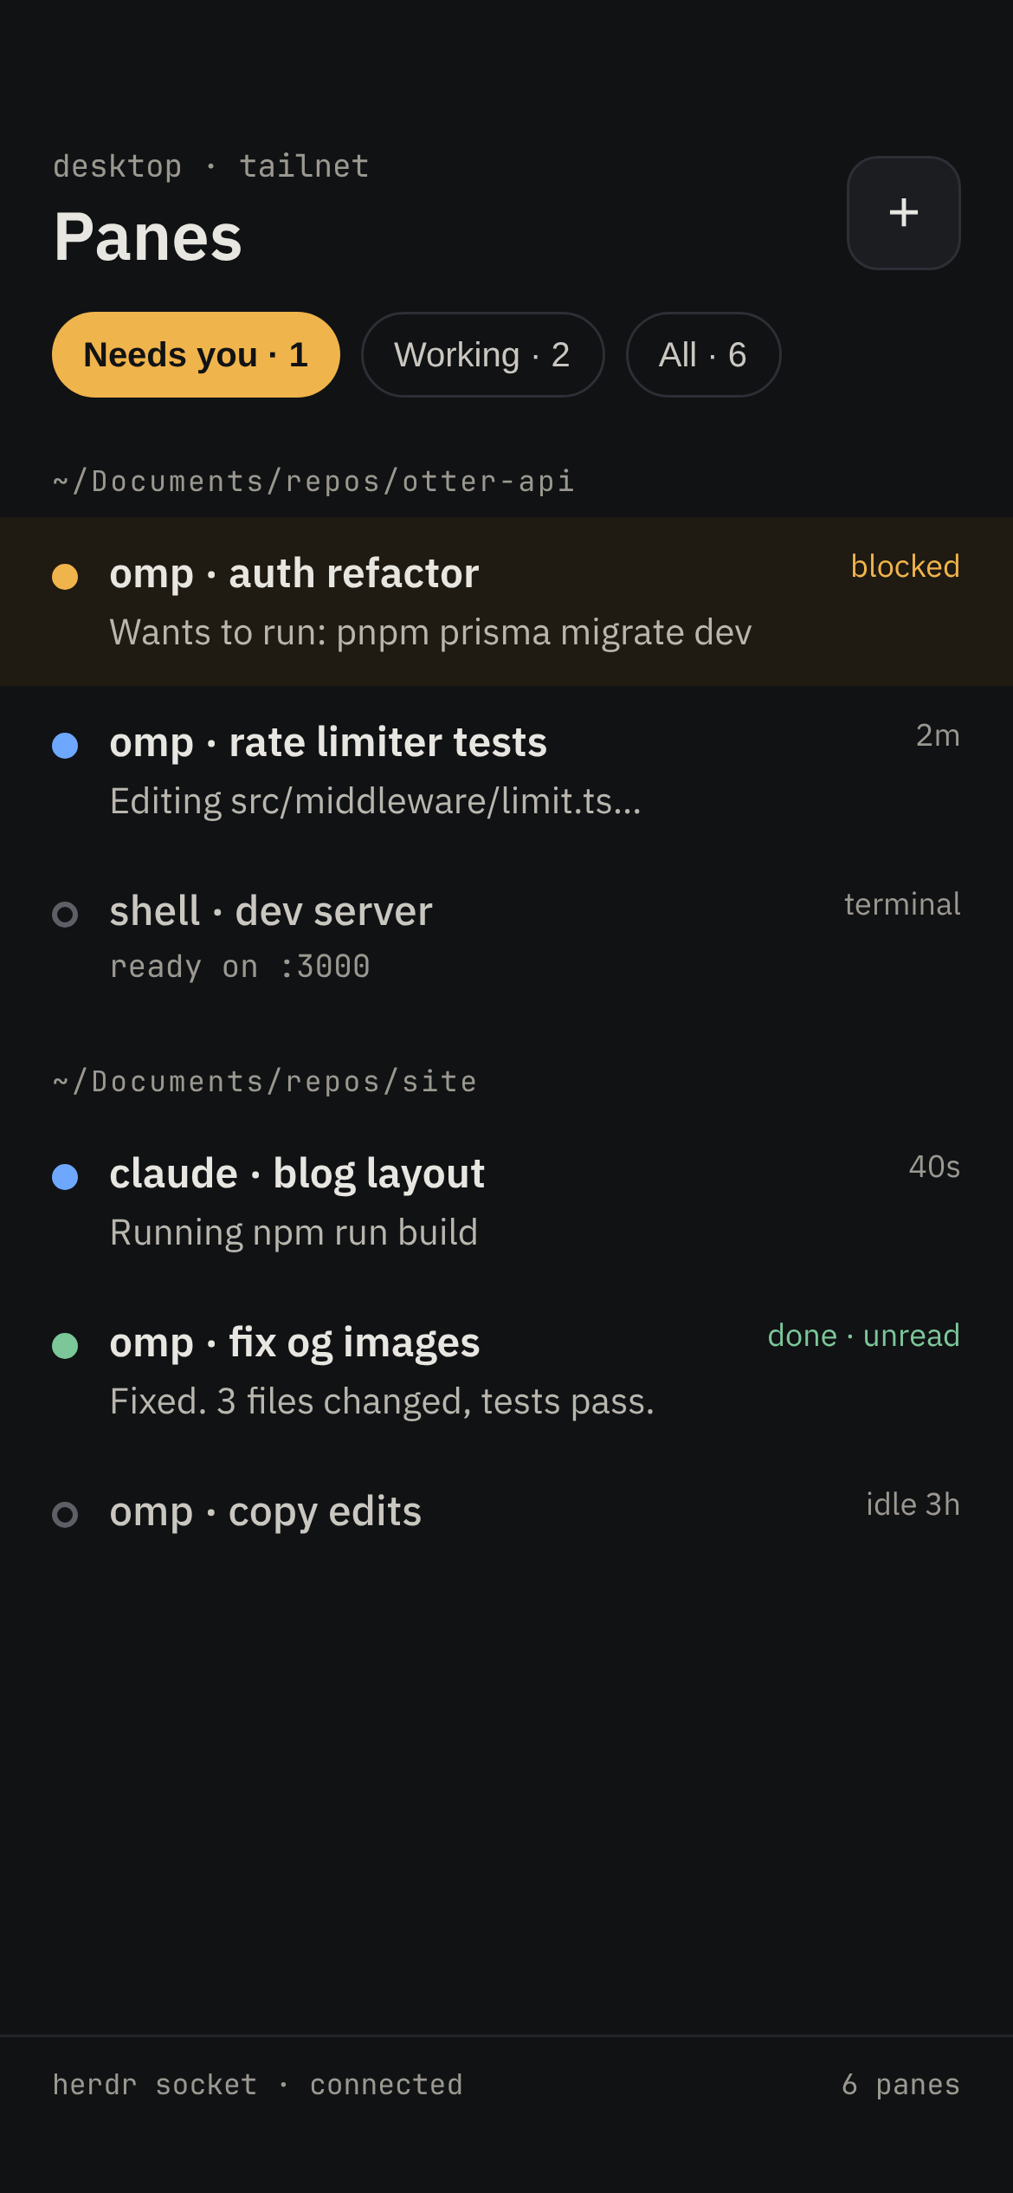Click the 'desktop · tailnet' host label
The image size is (1013, 2193).
coord(211,166)
